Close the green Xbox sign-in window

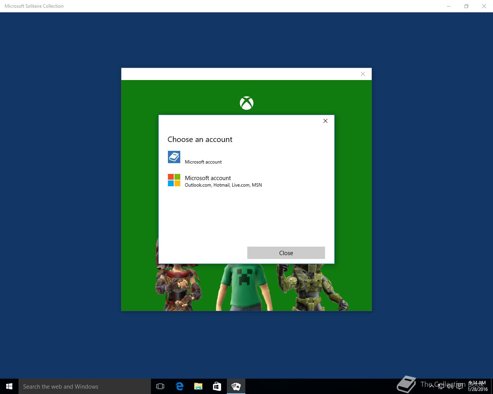pyautogui.click(x=362, y=74)
